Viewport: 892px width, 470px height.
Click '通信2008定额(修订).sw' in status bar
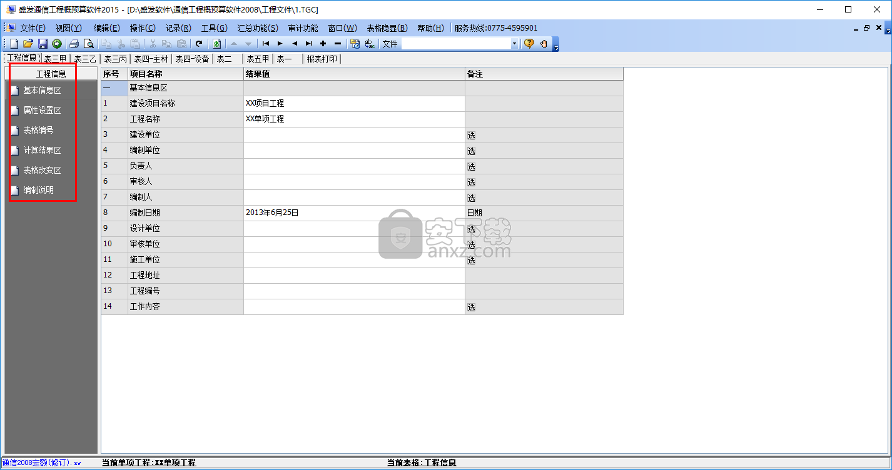42,463
